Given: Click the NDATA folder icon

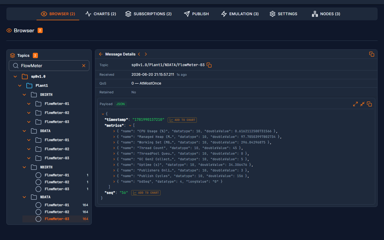Looking at the screenshot, I should (x=34, y=197).
